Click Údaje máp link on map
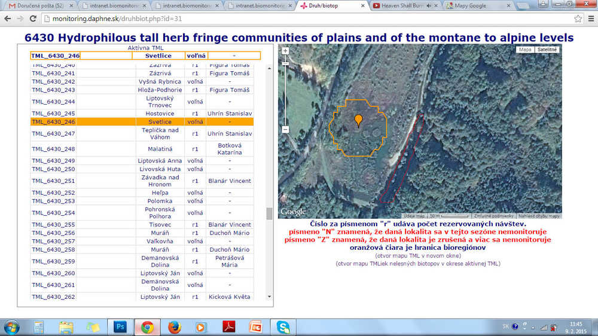598x336 pixels. (414, 216)
